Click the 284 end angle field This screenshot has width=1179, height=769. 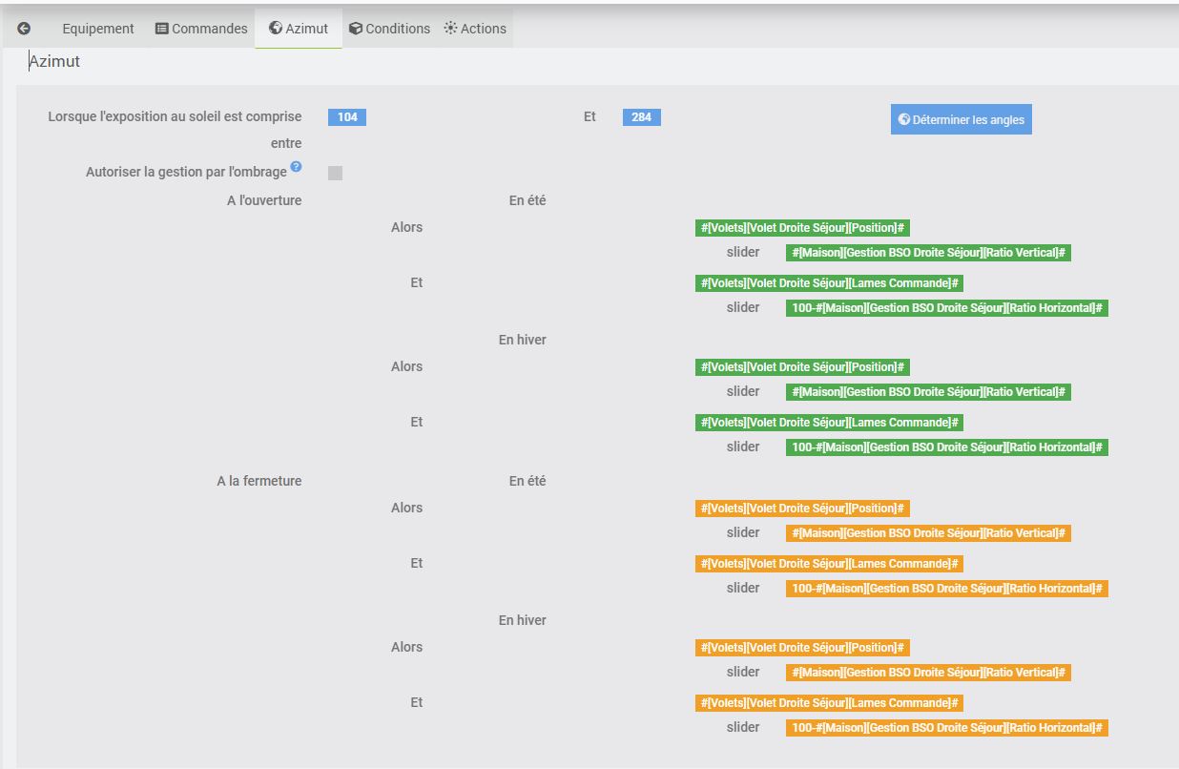641,117
